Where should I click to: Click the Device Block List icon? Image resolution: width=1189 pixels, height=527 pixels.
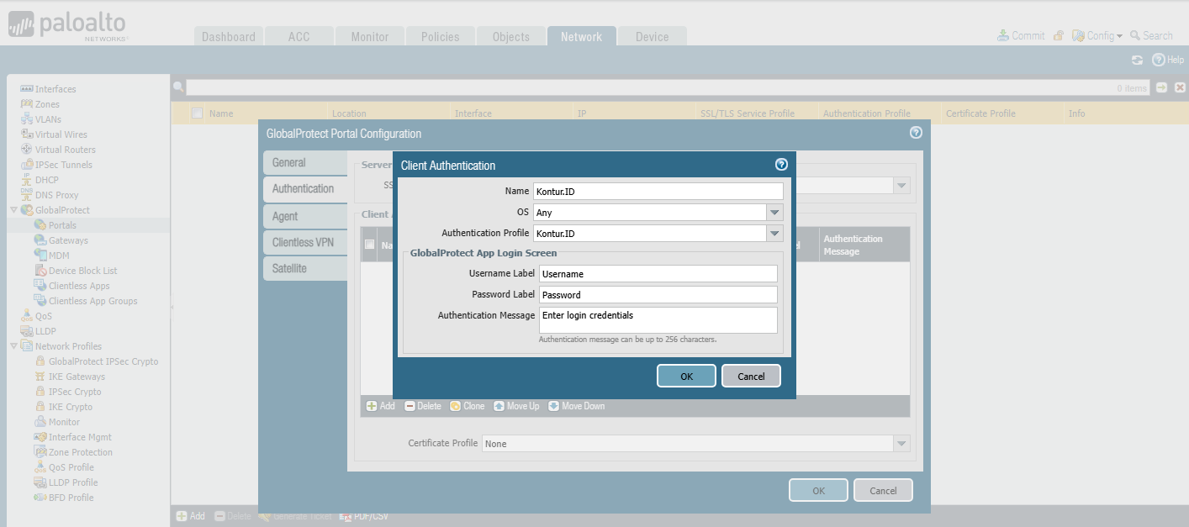pyautogui.click(x=40, y=271)
